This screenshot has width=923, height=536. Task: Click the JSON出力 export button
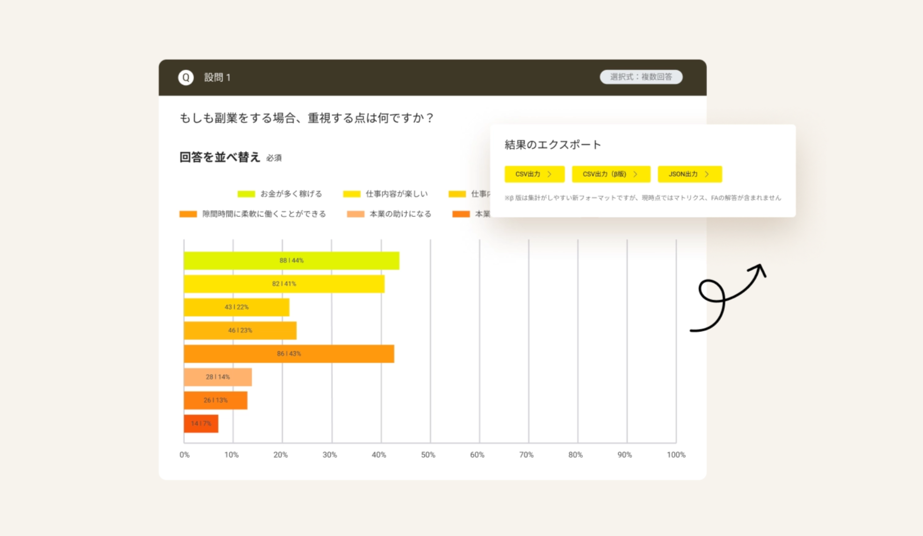pos(689,174)
